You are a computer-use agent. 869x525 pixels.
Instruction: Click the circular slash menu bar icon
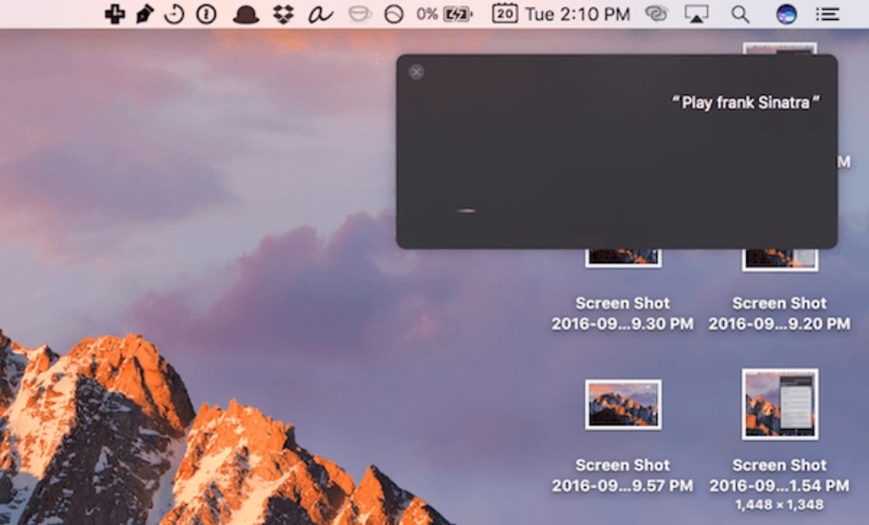(394, 14)
